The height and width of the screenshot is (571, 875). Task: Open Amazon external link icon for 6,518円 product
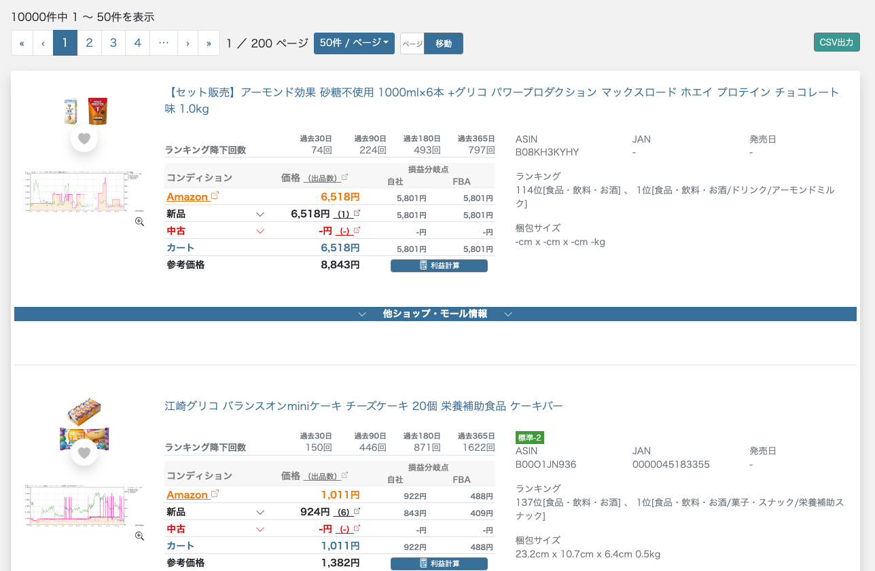pos(215,196)
